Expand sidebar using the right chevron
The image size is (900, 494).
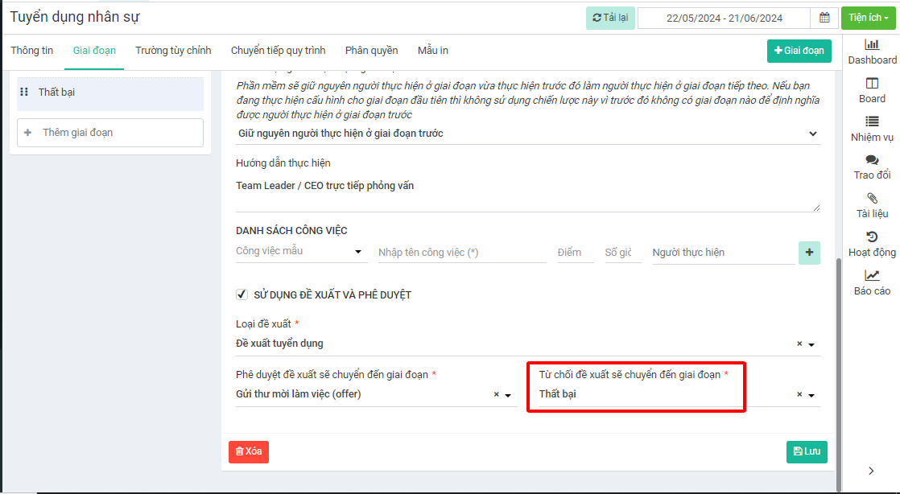[x=871, y=471]
